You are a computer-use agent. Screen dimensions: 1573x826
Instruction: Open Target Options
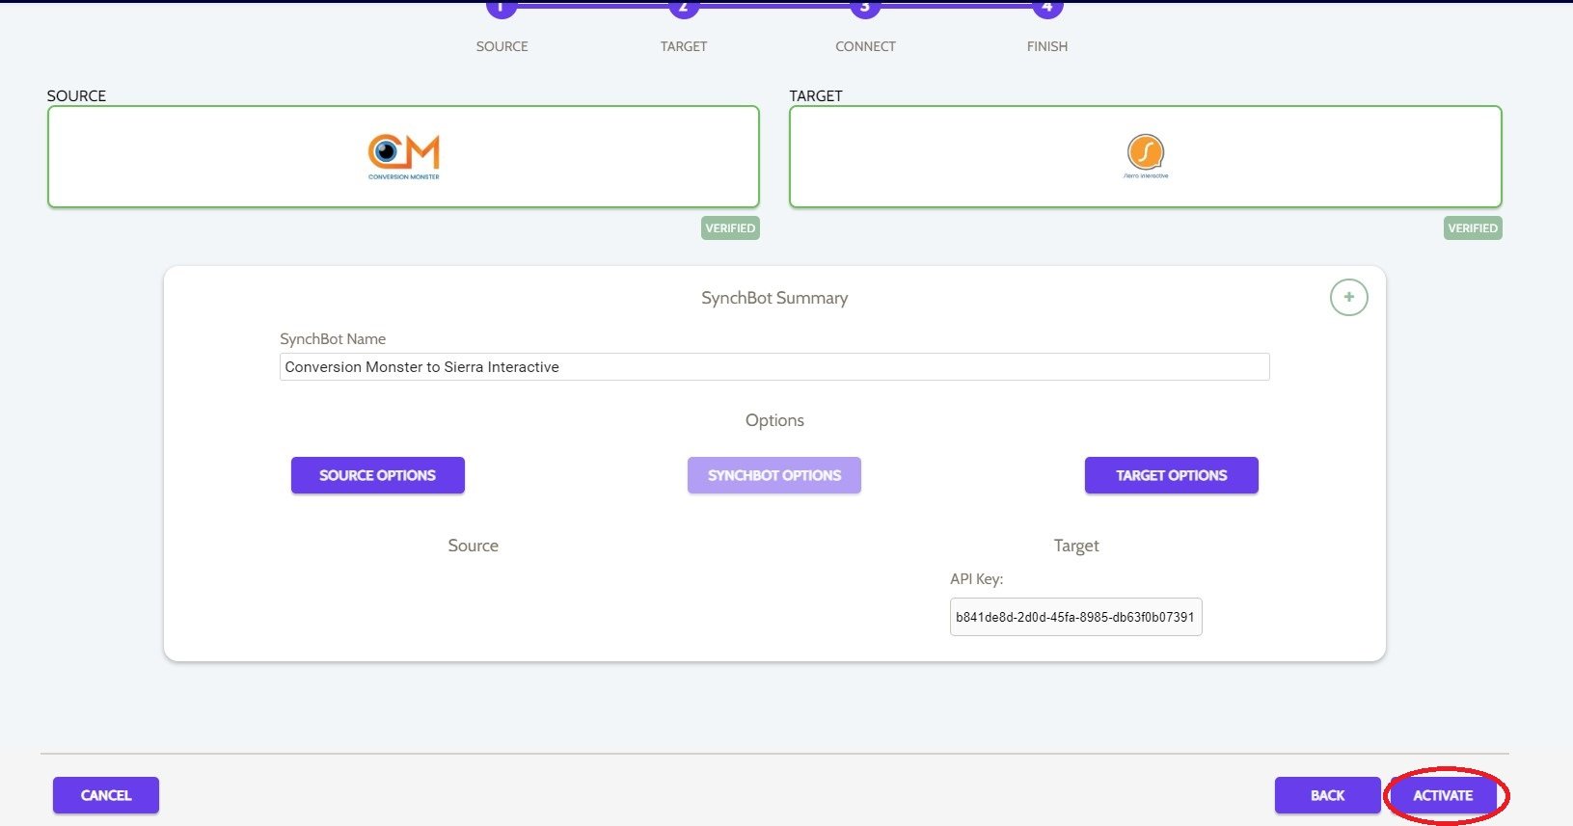click(x=1172, y=475)
